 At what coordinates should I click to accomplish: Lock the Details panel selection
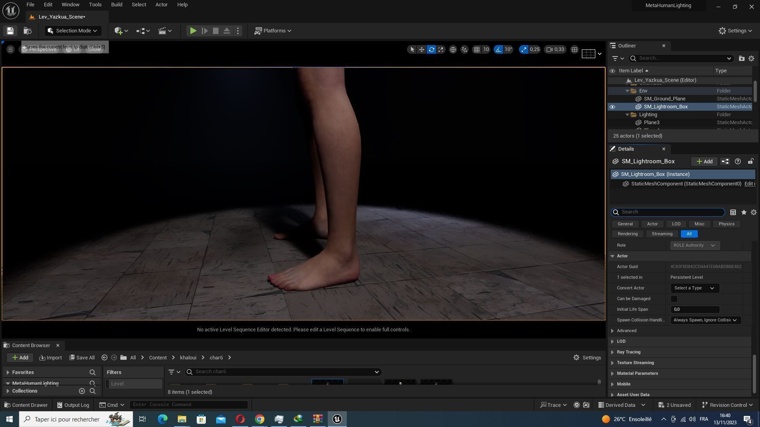coord(750,161)
